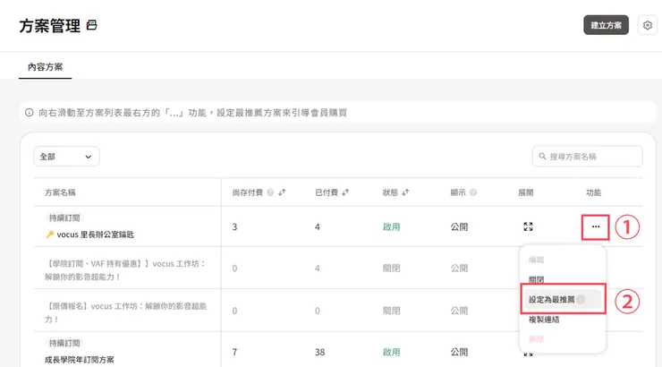Viewport: 662px width, 367px height.
Task: Open the 全部 filter dropdown
Action: tap(67, 157)
